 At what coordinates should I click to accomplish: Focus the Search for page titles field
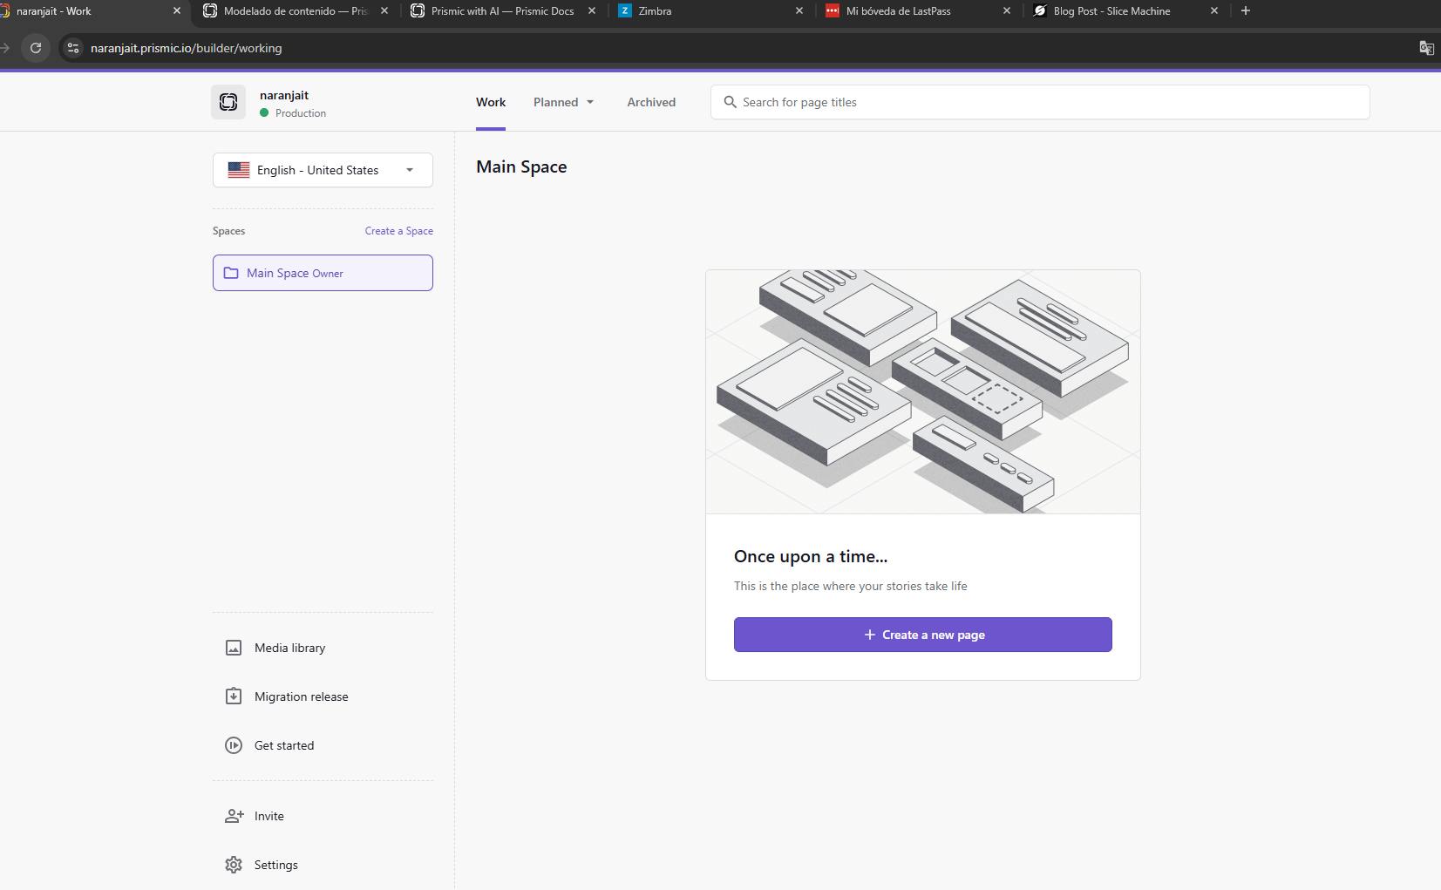1046,102
